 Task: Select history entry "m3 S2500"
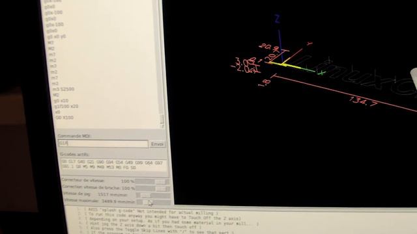(63, 89)
